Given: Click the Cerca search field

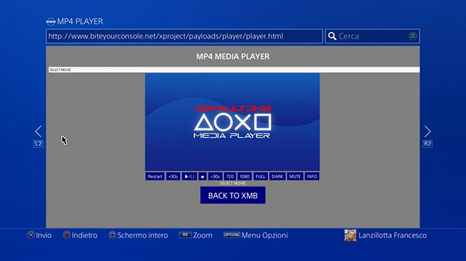Looking at the screenshot, I should 372,36.
